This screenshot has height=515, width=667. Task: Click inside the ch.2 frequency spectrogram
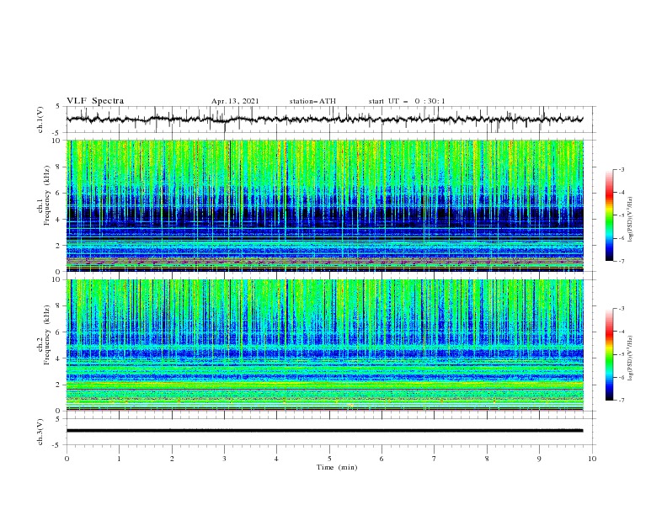pyautogui.click(x=324, y=345)
